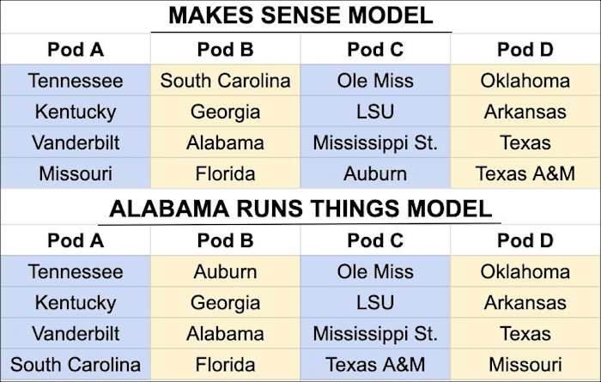
Task: Click South Carolina cell in Makes Sense Pod B
Action: [x=225, y=82]
